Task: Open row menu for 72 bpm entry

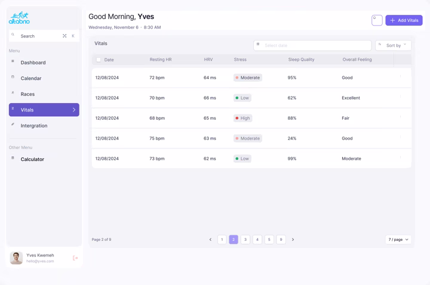Action: click(400, 76)
